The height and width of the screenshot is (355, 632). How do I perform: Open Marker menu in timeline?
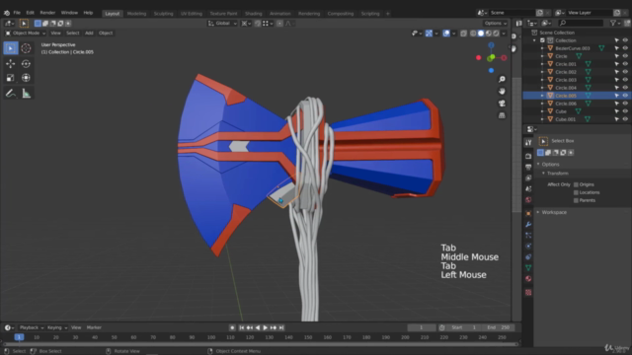point(94,327)
